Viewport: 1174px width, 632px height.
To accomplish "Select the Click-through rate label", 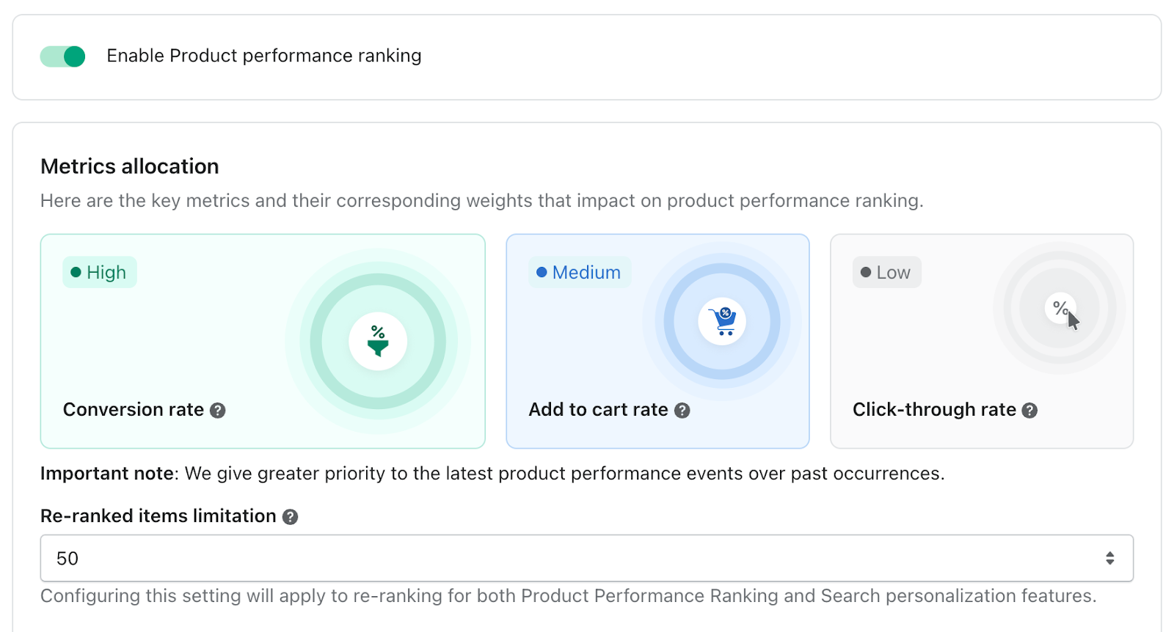I will 934,410.
